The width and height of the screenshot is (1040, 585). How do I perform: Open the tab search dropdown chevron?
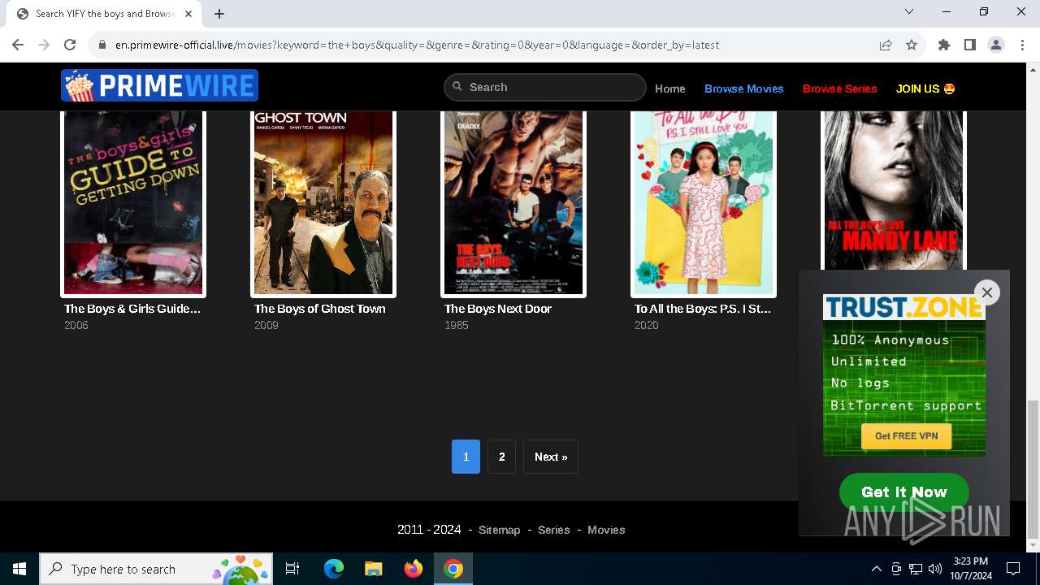909,12
